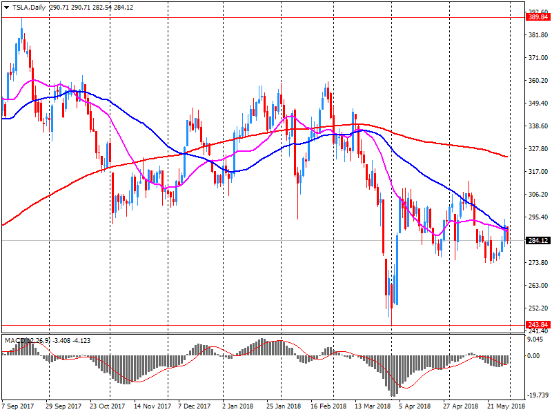Click the 13 Mar 2018 date label
This screenshot has height=414, width=552.
coord(372,406)
